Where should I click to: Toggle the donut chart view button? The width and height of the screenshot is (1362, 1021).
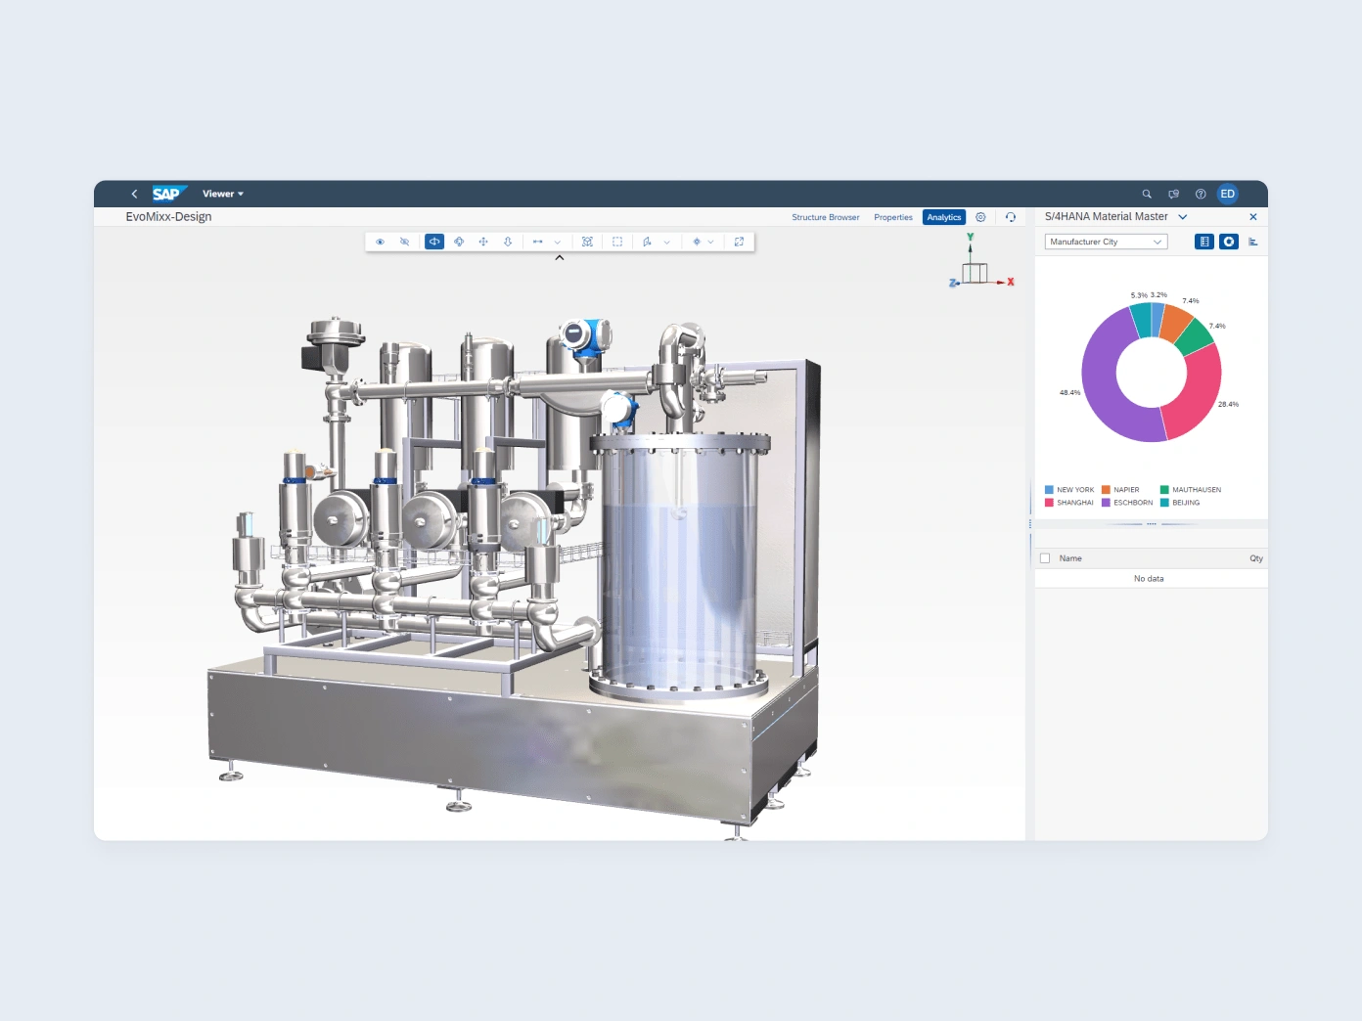1229,242
